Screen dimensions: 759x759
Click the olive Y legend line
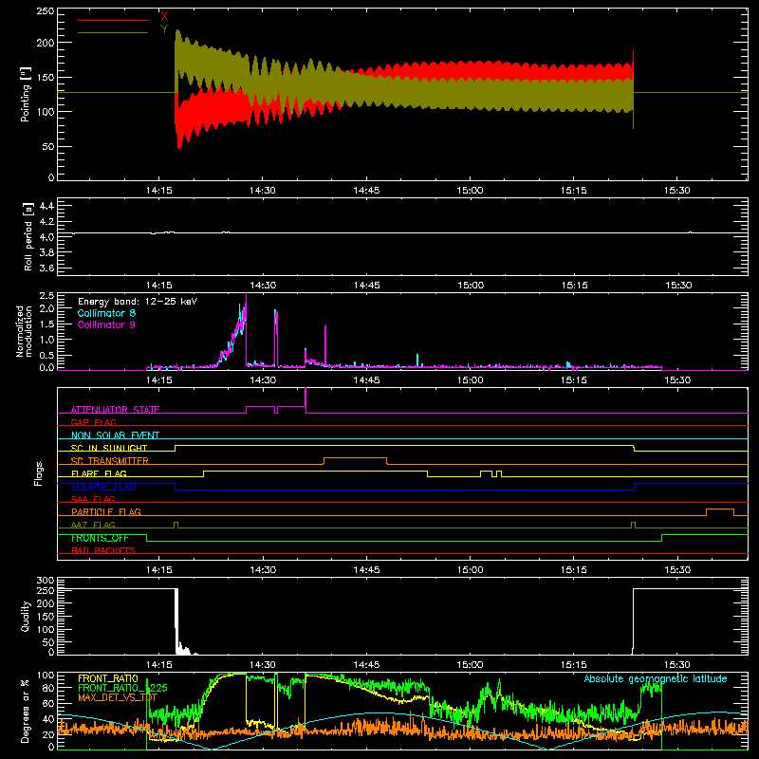coord(113,32)
